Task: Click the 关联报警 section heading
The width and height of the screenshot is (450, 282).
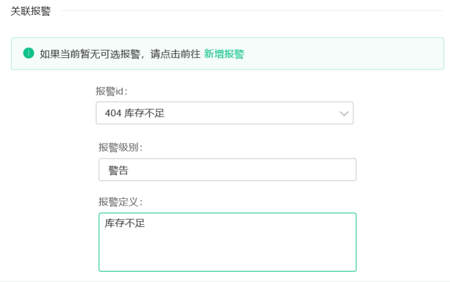Action: click(31, 11)
